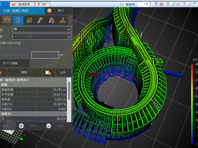The width and height of the screenshot is (198, 148).
Task: Open the 線 format dropdown
Action: [x=42, y=29]
